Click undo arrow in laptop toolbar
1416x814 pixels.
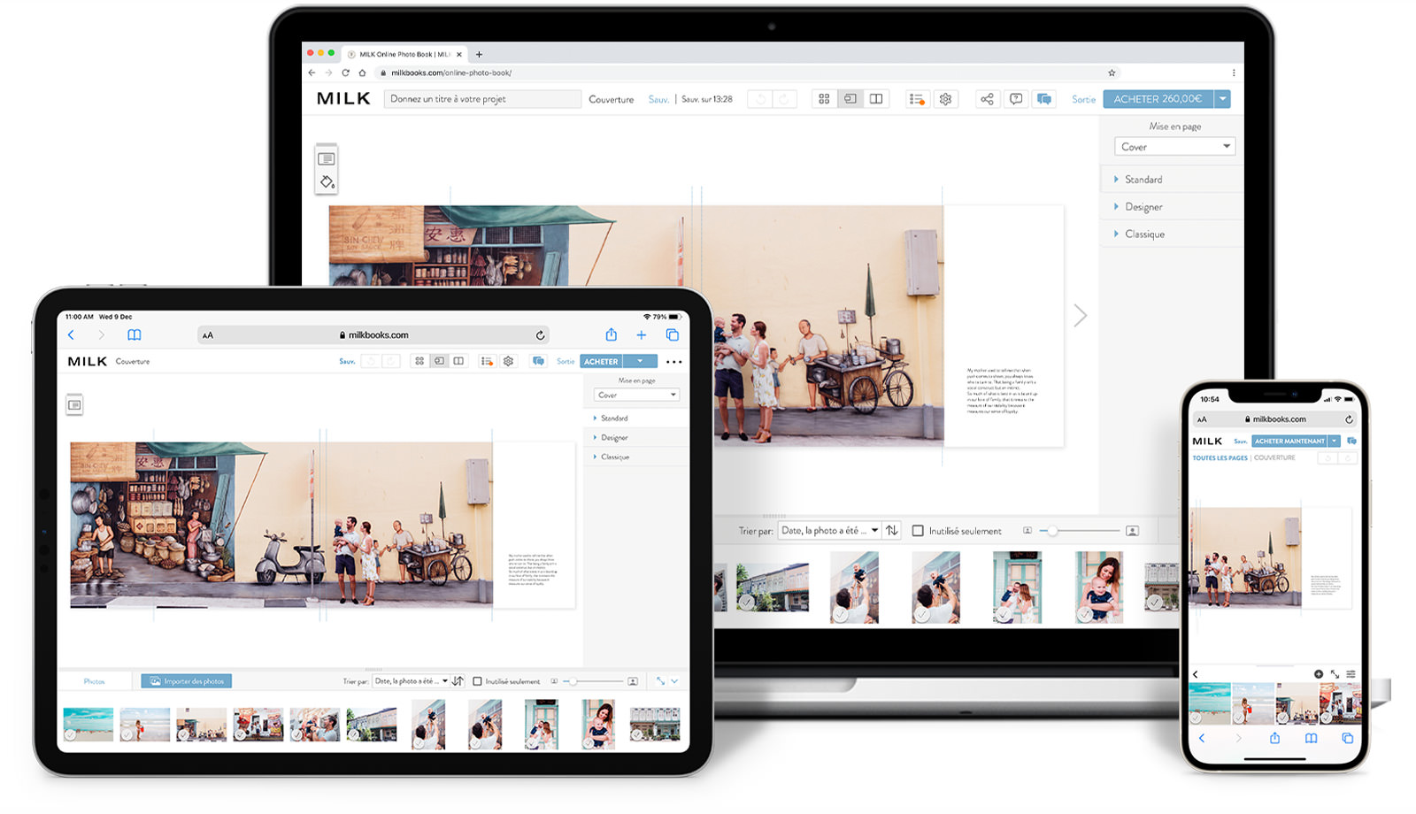pyautogui.click(x=760, y=99)
